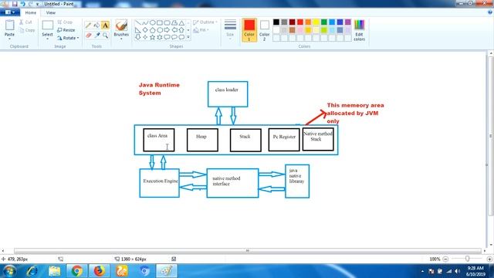Open the Outline dropdown
Screen dimensions: 494x278
click(205, 22)
